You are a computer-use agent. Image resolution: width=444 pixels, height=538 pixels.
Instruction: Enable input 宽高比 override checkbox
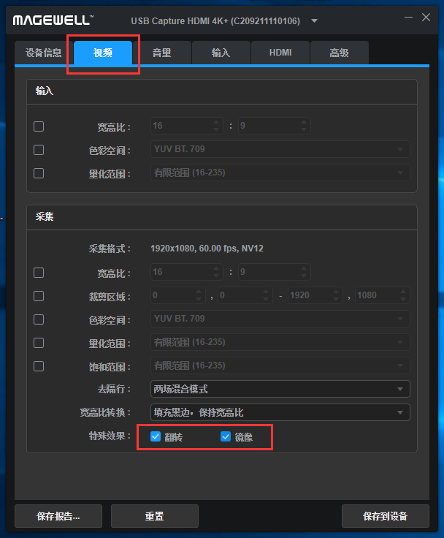pyautogui.click(x=39, y=126)
